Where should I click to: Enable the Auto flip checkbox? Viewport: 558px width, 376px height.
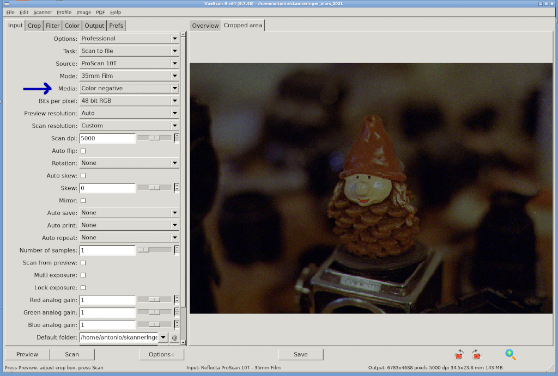[x=83, y=151]
